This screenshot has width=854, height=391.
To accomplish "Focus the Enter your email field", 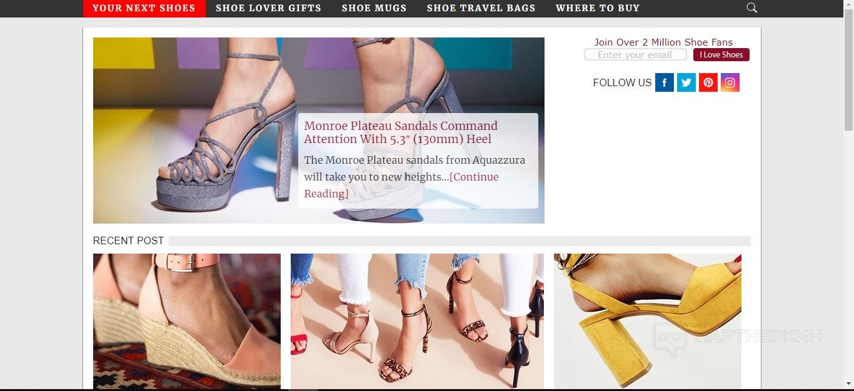I will tap(635, 55).
